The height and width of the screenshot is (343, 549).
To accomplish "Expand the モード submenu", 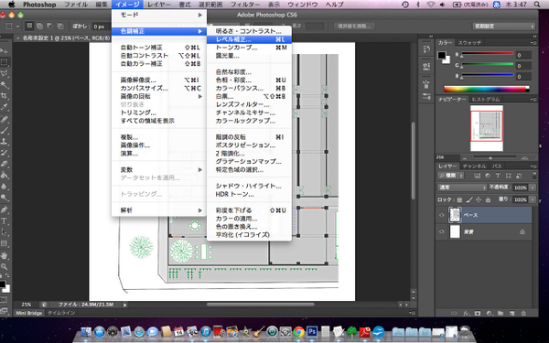I will coord(159,15).
